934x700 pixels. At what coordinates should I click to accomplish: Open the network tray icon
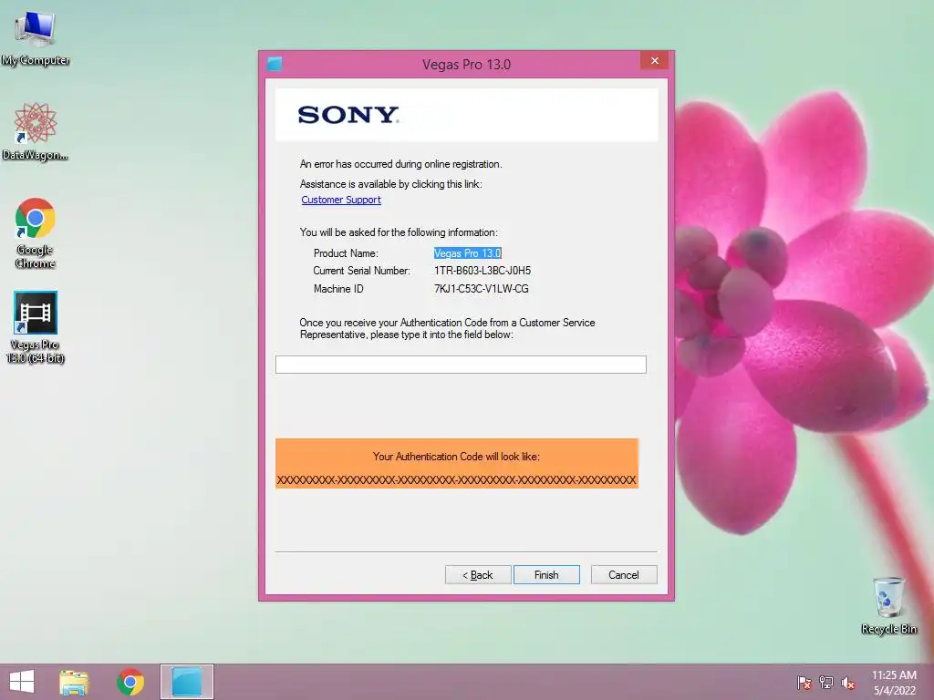(826, 683)
